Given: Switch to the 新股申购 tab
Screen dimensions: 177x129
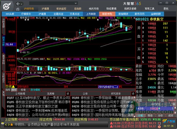Looking at the screenshot, I should [107, 14].
